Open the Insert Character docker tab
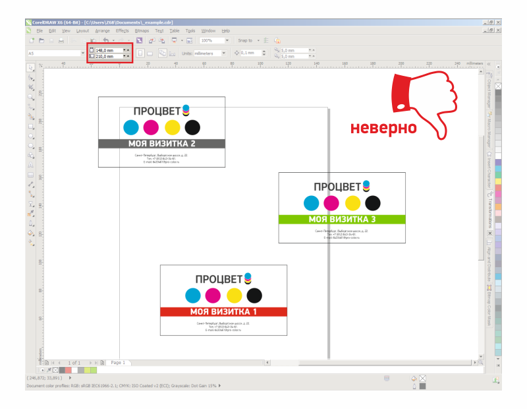The height and width of the screenshot is (409, 527). pos(489,170)
